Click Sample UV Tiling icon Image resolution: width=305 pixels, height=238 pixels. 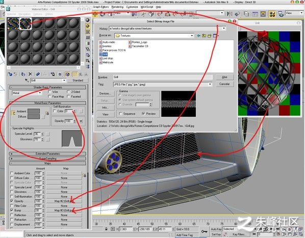88,38
